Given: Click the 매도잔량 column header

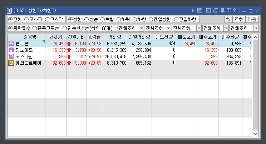Looking at the screenshot, I should [x=164, y=37].
